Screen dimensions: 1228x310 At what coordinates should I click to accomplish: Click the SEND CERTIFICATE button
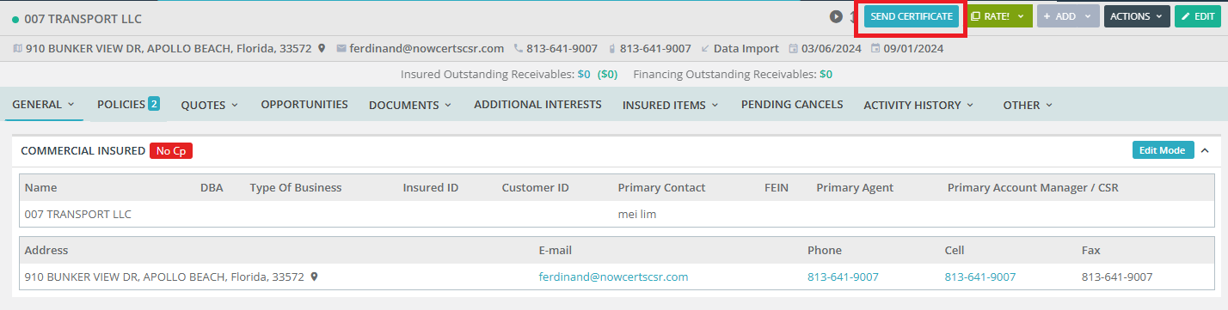point(912,16)
